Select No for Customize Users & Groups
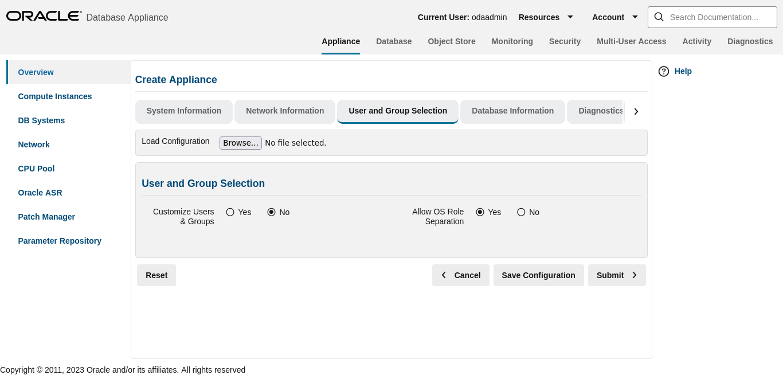The image size is (783, 375). [x=272, y=212]
